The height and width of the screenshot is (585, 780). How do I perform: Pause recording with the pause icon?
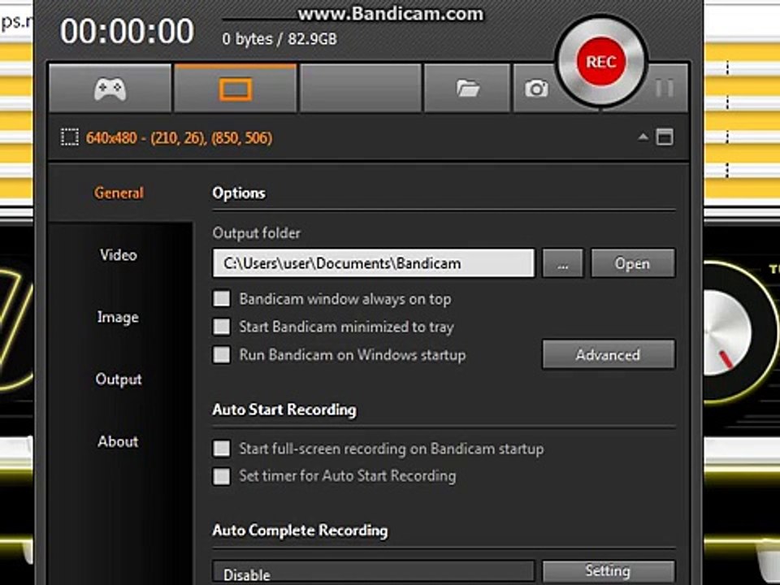(x=664, y=88)
